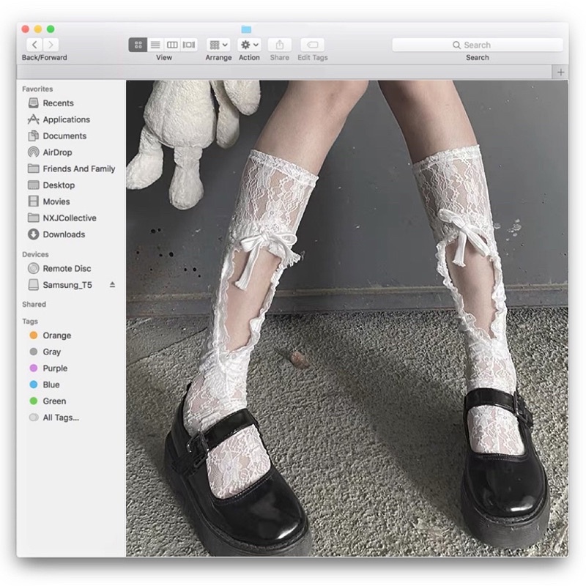Eject the Samsung_T5 drive

(112, 284)
